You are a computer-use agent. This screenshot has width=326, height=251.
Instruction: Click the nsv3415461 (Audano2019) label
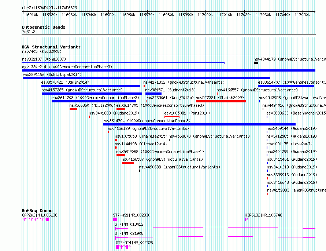(x=292, y=159)
